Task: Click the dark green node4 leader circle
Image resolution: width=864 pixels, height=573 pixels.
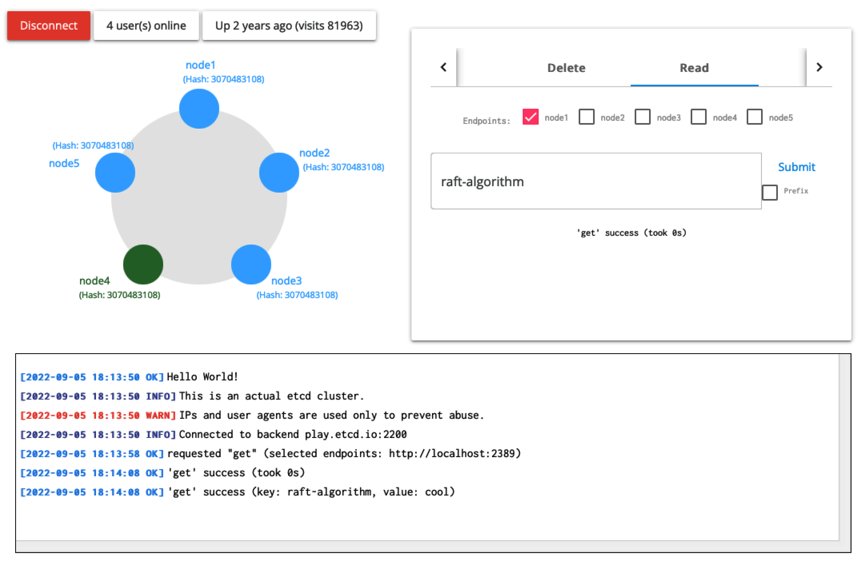Action: pos(143,264)
